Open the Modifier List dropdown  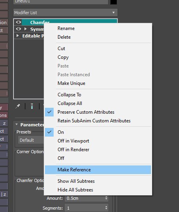65,13
